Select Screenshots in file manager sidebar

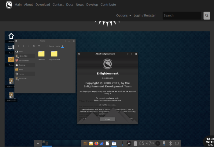tap(25, 61)
